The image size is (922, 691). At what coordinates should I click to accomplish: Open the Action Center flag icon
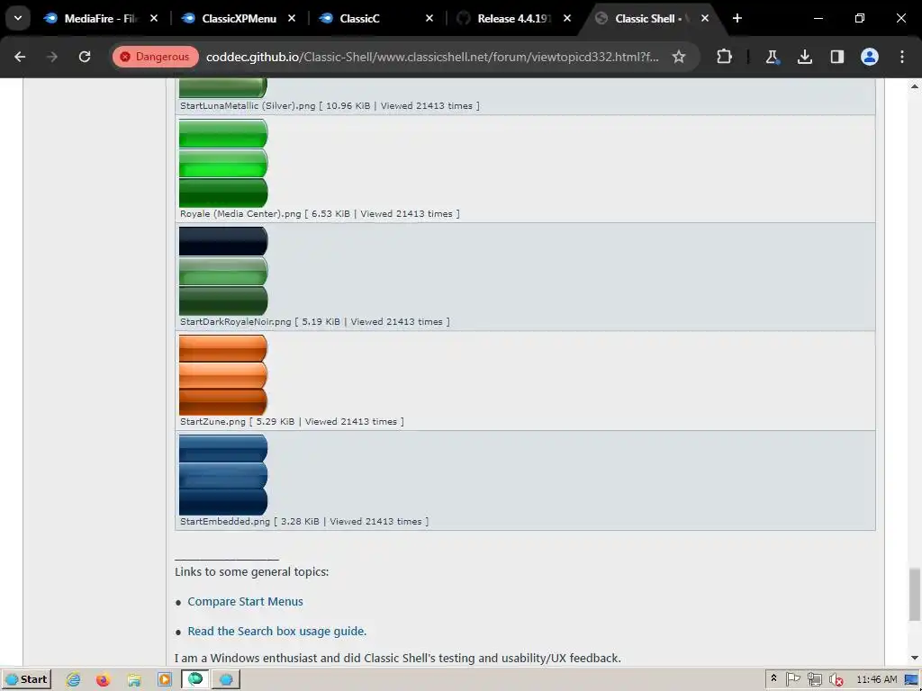tap(793, 679)
